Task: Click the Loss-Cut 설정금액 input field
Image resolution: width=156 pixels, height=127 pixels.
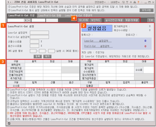Action: pyautogui.click(x=39, y=32)
